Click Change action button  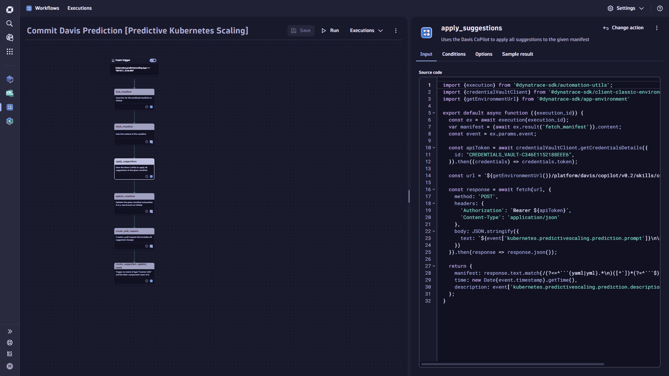[x=623, y=28]
